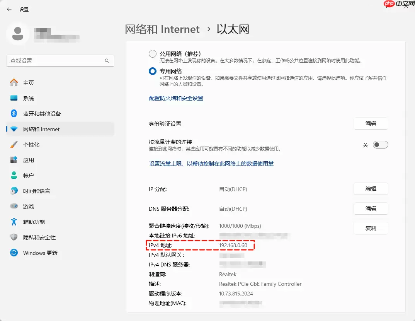Click 自动(DHCP) beside DNS 服务器分配
Screen dimensions: 415x321
pos(233,209)
